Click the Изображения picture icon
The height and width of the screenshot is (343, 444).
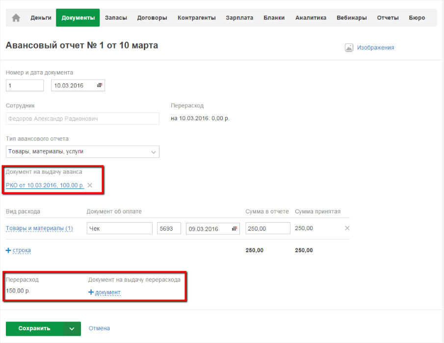pyautogui.click(x=349, y=48)
